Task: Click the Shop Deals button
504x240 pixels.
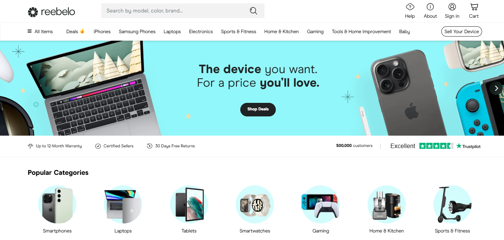Action: pyautogui.click(x=258, y=109)
